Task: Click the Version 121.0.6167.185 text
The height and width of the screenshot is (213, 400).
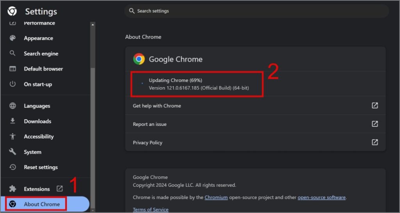Action: point(199,88)
